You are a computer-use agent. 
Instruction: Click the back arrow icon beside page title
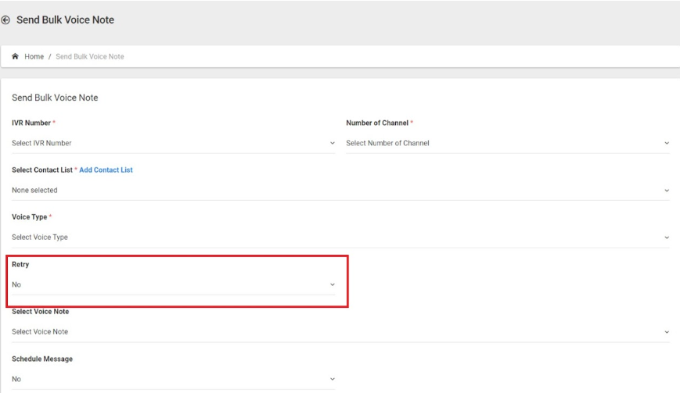coord(5,20)
